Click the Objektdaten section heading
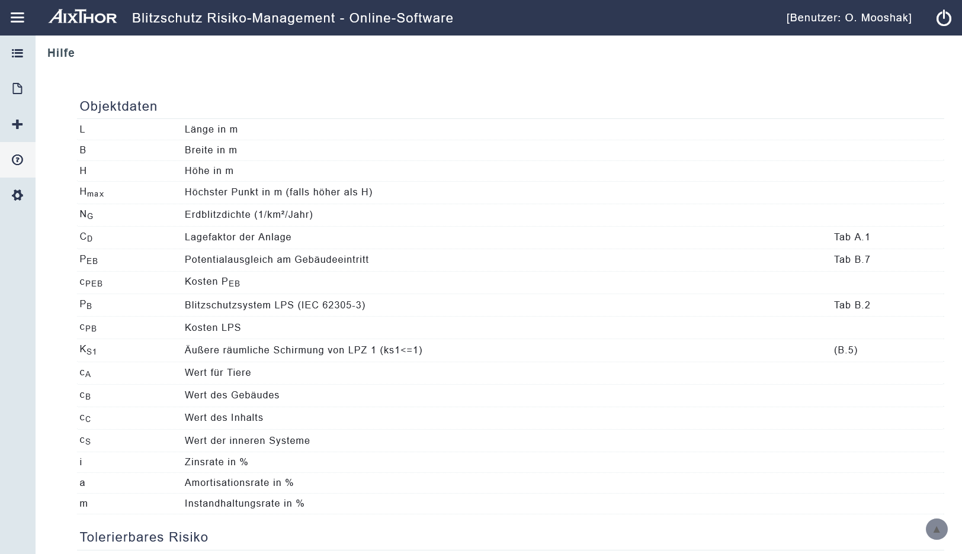 [x=118, y=107]
